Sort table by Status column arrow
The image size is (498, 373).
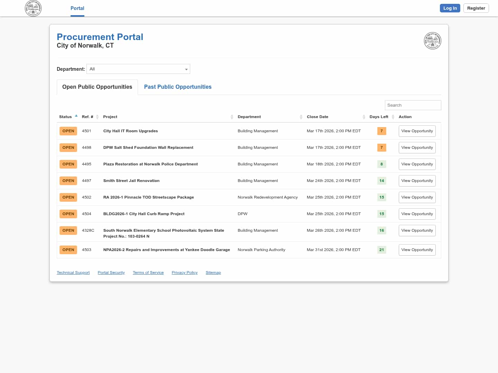coord(76,116)
